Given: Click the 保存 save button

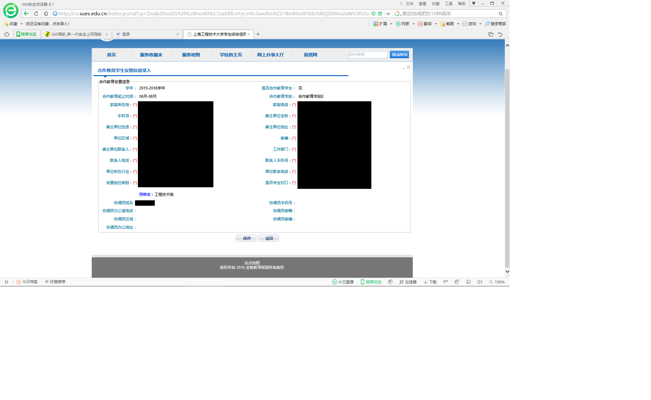Looking at the screenshot, I should pos(246,238).
